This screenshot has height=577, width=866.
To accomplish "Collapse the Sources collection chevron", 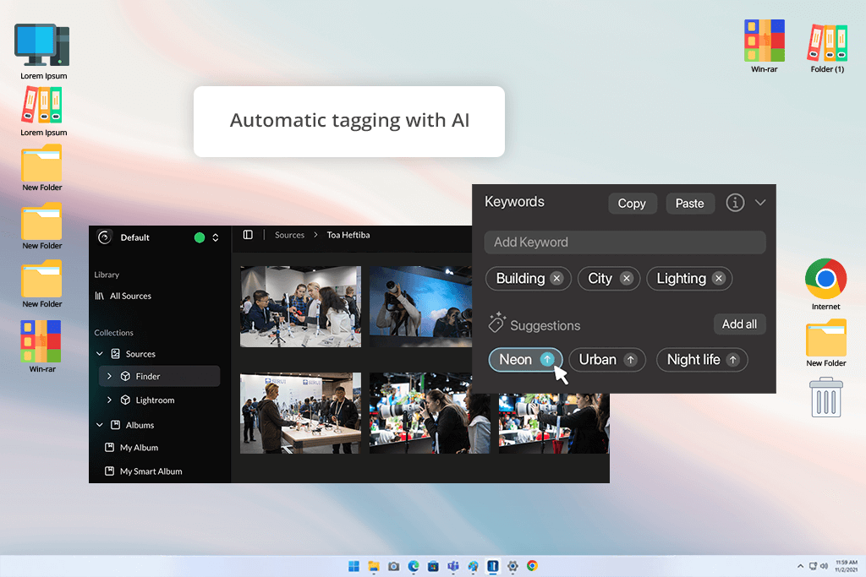I will tap(100, 354).
